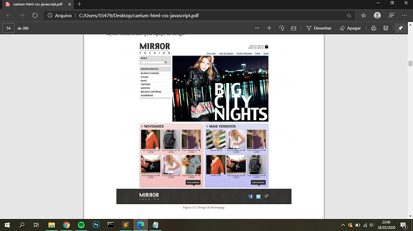
Task: Print the PDF document
Action: pyautogui.click(x=373, y=28)
